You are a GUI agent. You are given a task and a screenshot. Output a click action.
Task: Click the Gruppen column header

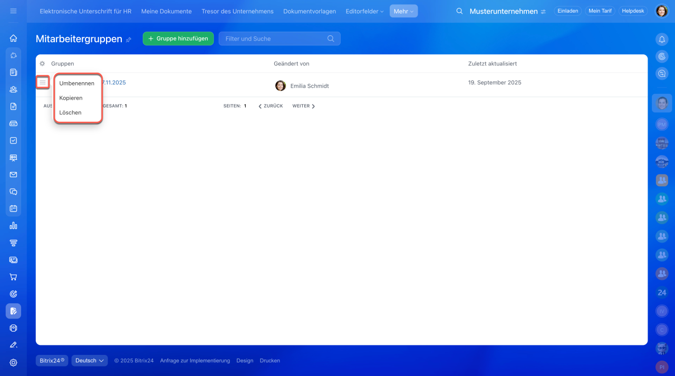(x=63, y=64)
